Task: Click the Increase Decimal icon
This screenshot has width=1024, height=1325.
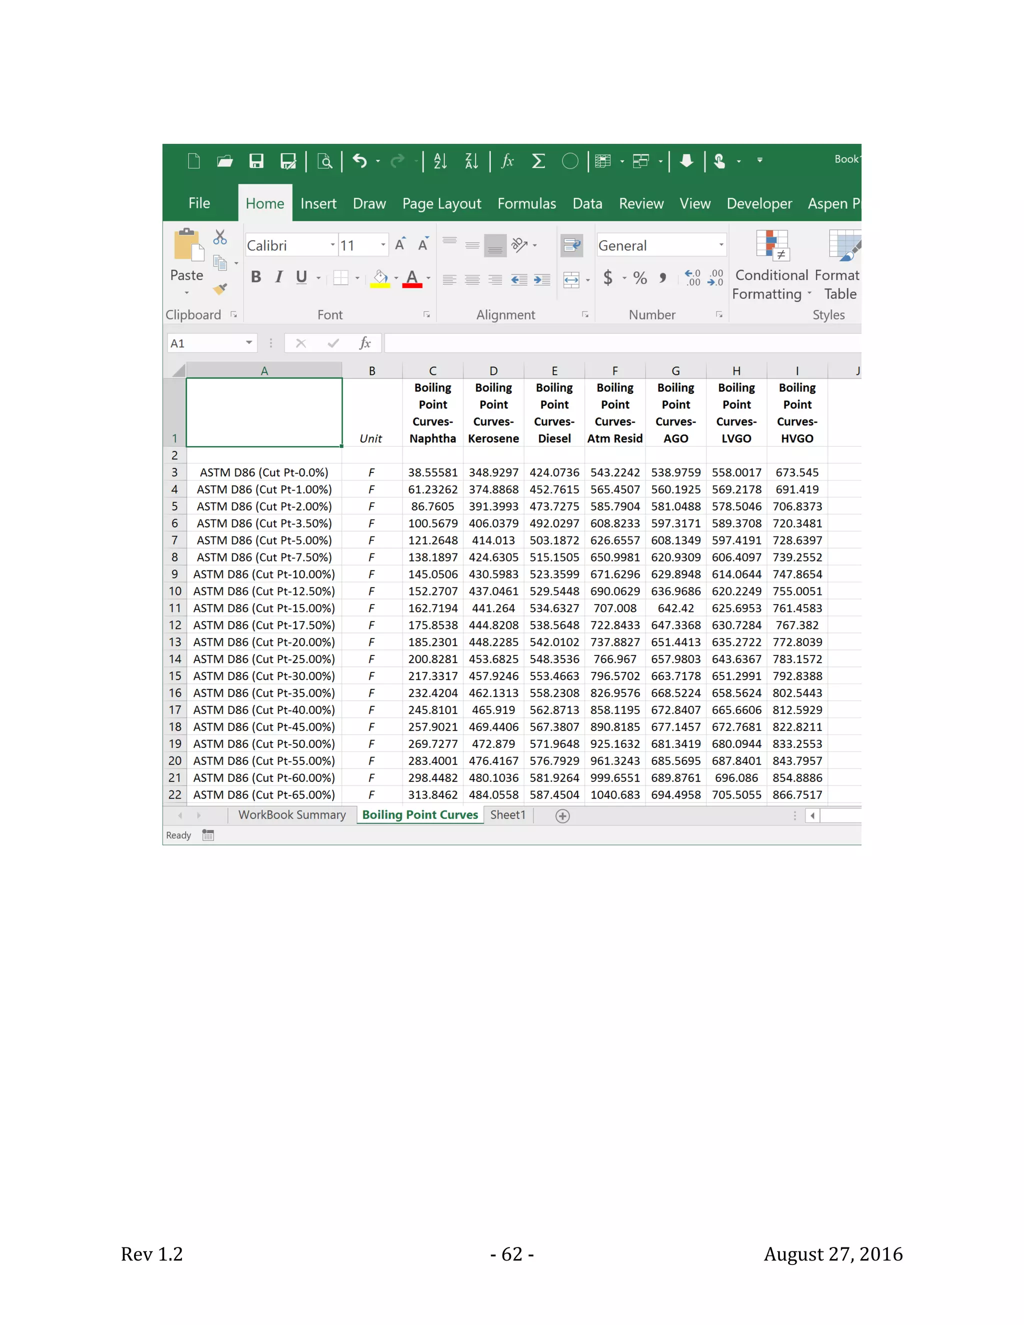Action: [693, 278]
